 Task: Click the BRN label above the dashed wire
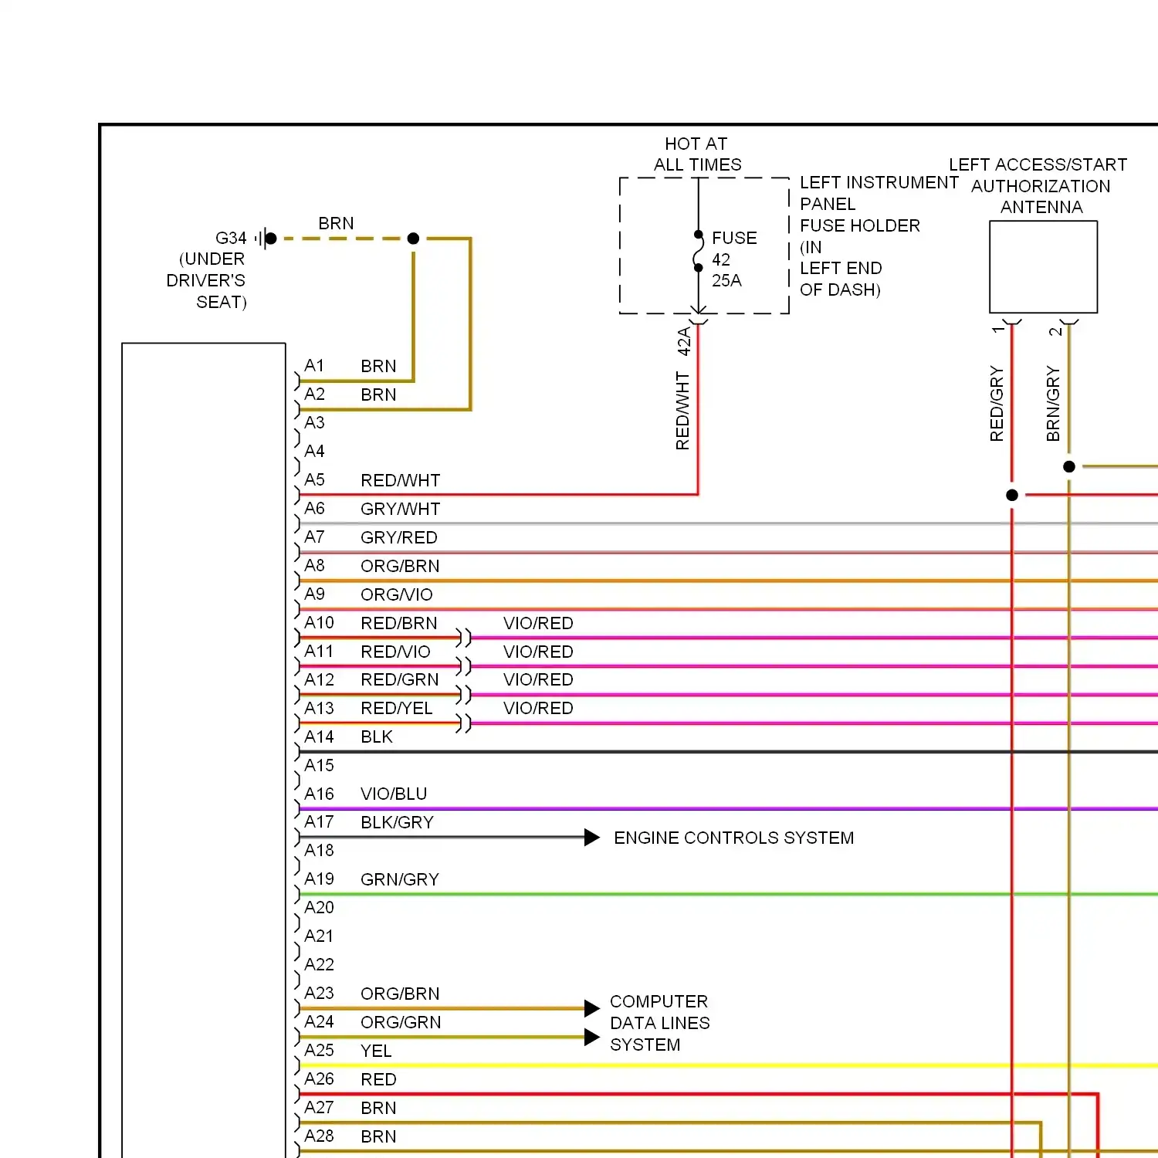pyautogui.click(x=336, y=223)
